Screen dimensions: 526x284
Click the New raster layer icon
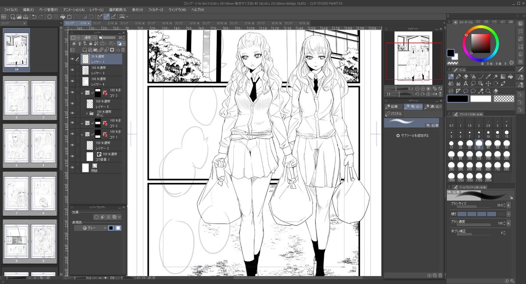[85, 50]
